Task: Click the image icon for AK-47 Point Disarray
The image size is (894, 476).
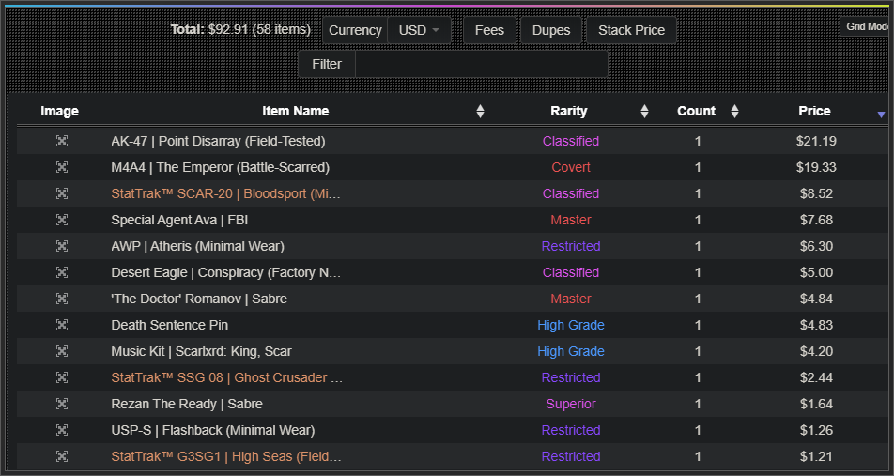Action: [61, 141]
